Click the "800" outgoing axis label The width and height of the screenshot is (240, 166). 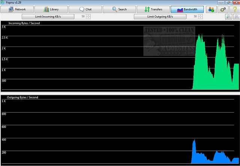tap(4, 114)
